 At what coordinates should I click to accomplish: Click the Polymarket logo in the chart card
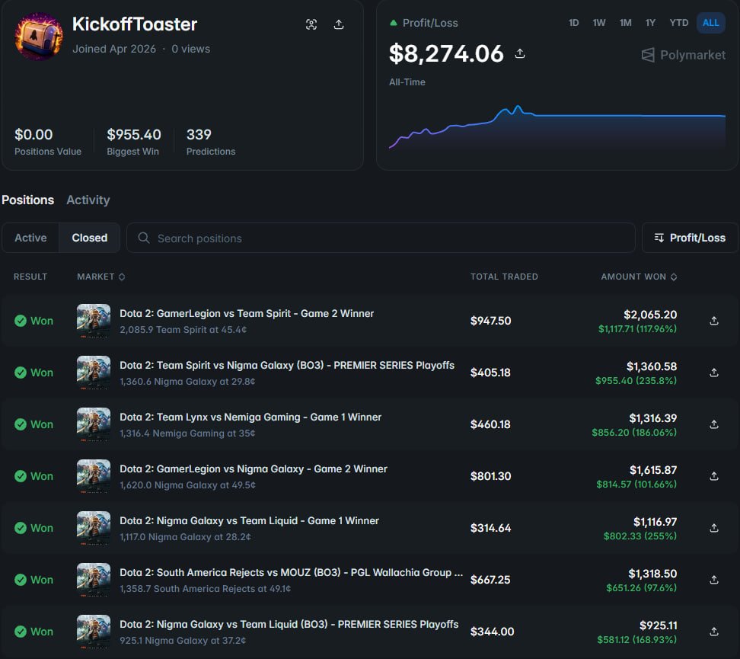[x=683, y=55]
